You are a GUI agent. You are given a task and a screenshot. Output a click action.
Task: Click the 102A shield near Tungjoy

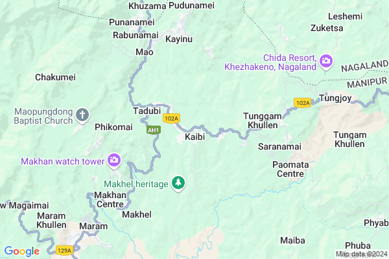point(303,102)
